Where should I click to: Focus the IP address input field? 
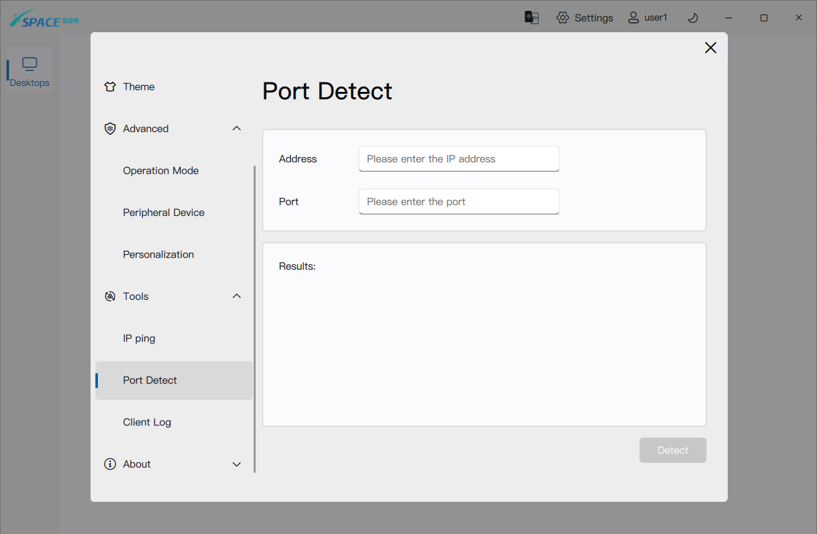pyautogui.click(x=459, y=159)
